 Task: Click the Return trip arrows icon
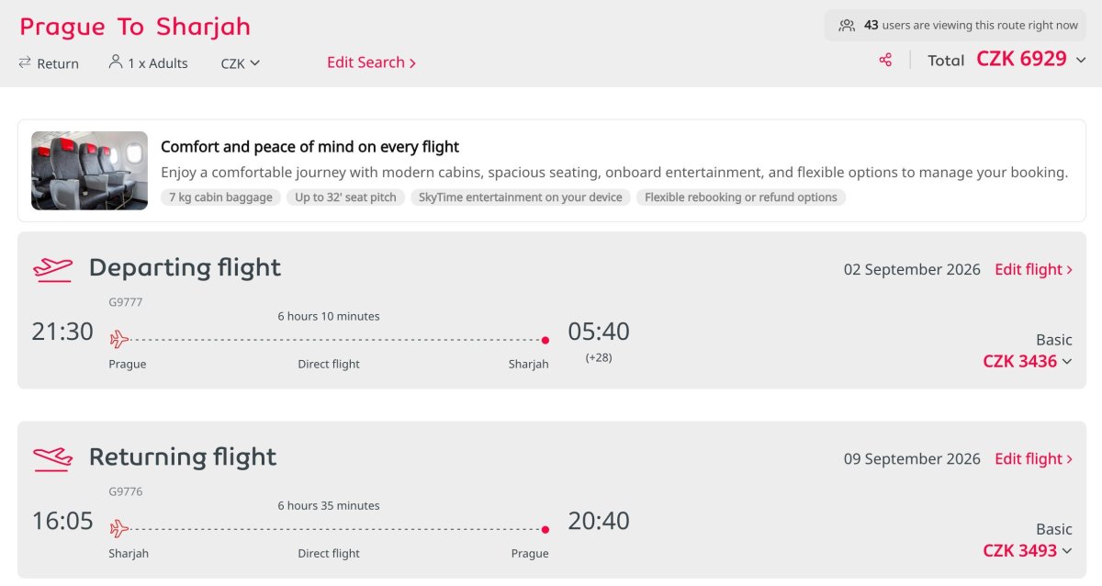25,62
